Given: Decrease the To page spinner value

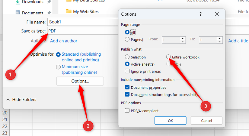Looking at the screenshot, I should pos(219,42).
